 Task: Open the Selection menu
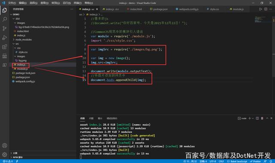click(x=34, y=3)
